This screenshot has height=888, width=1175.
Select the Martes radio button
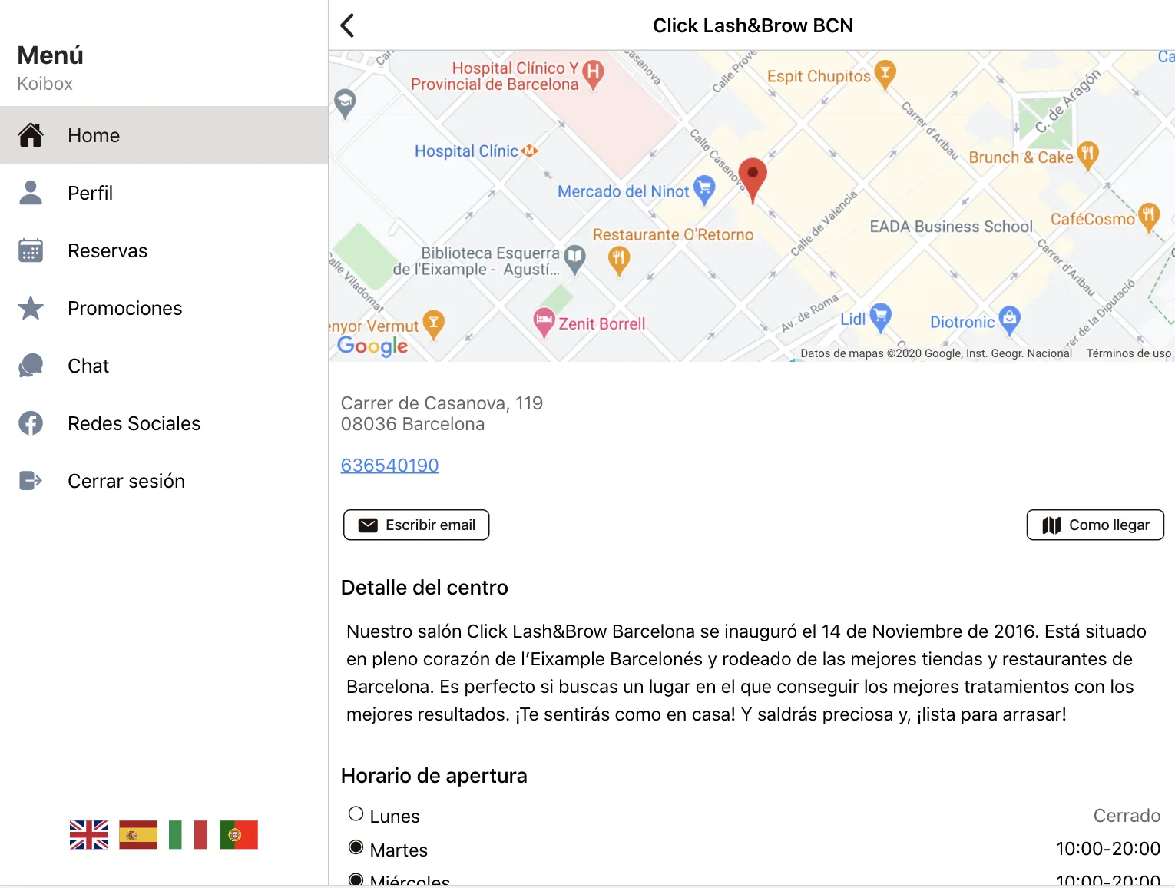pyautogui.click(x=356, y=848)
